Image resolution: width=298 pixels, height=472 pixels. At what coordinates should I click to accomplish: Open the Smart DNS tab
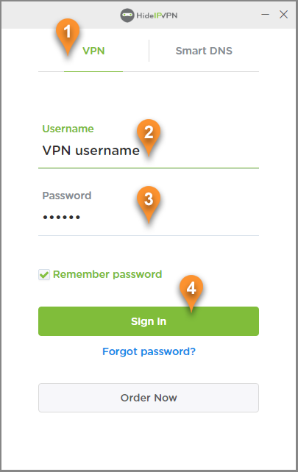click(204, 51)
